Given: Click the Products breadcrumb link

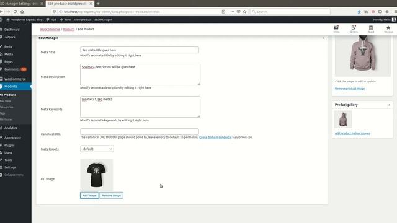Looking at the screenshot, I should [x=69, y=29].
